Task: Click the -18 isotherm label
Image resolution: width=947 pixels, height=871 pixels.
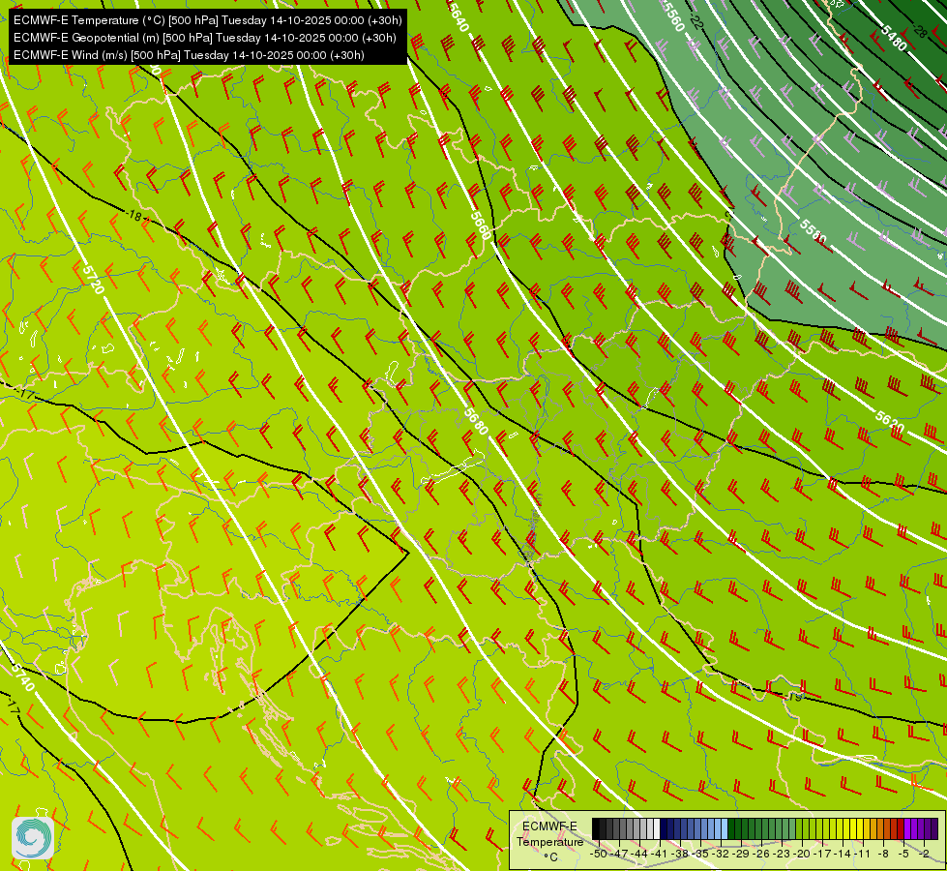Action: 134,216
